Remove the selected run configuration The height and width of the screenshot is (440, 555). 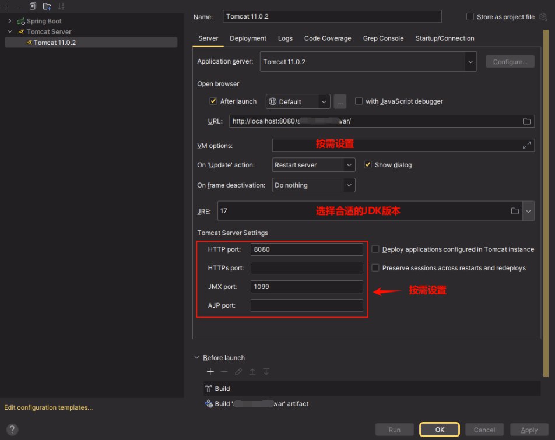(19, 6)
